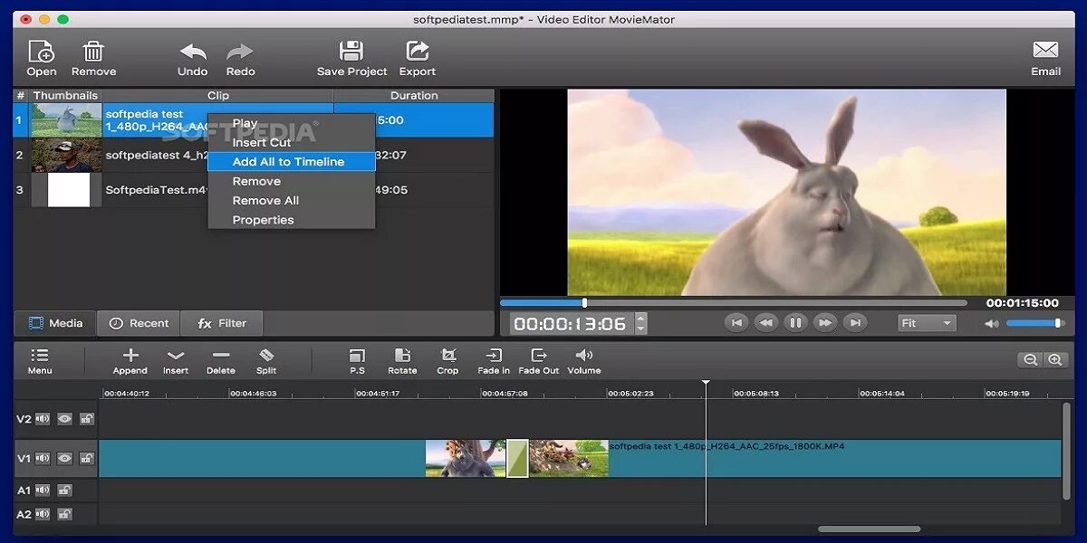Open the Volume tool in timeline toolbar
The height and width of the screenshot is (543, 1087).
pos(584,356)
